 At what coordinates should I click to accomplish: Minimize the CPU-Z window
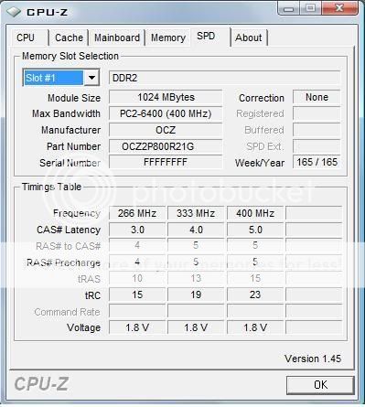coord(288,8)
